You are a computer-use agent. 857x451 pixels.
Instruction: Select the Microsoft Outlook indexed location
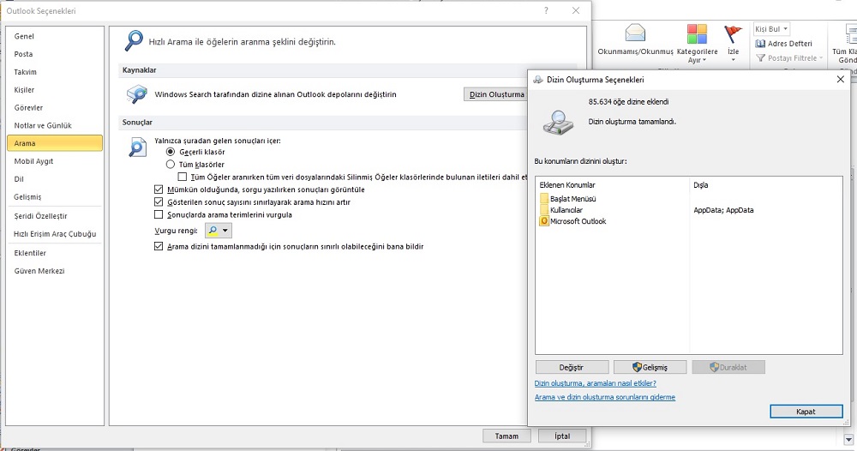(x=572, y=221)
